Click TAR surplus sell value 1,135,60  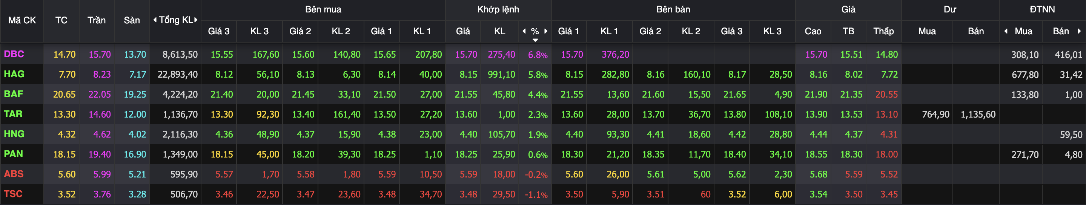point(978,115)
